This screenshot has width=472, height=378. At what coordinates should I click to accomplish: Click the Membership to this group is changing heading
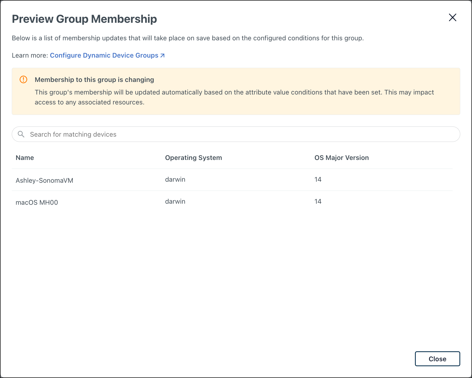point(94,80)
